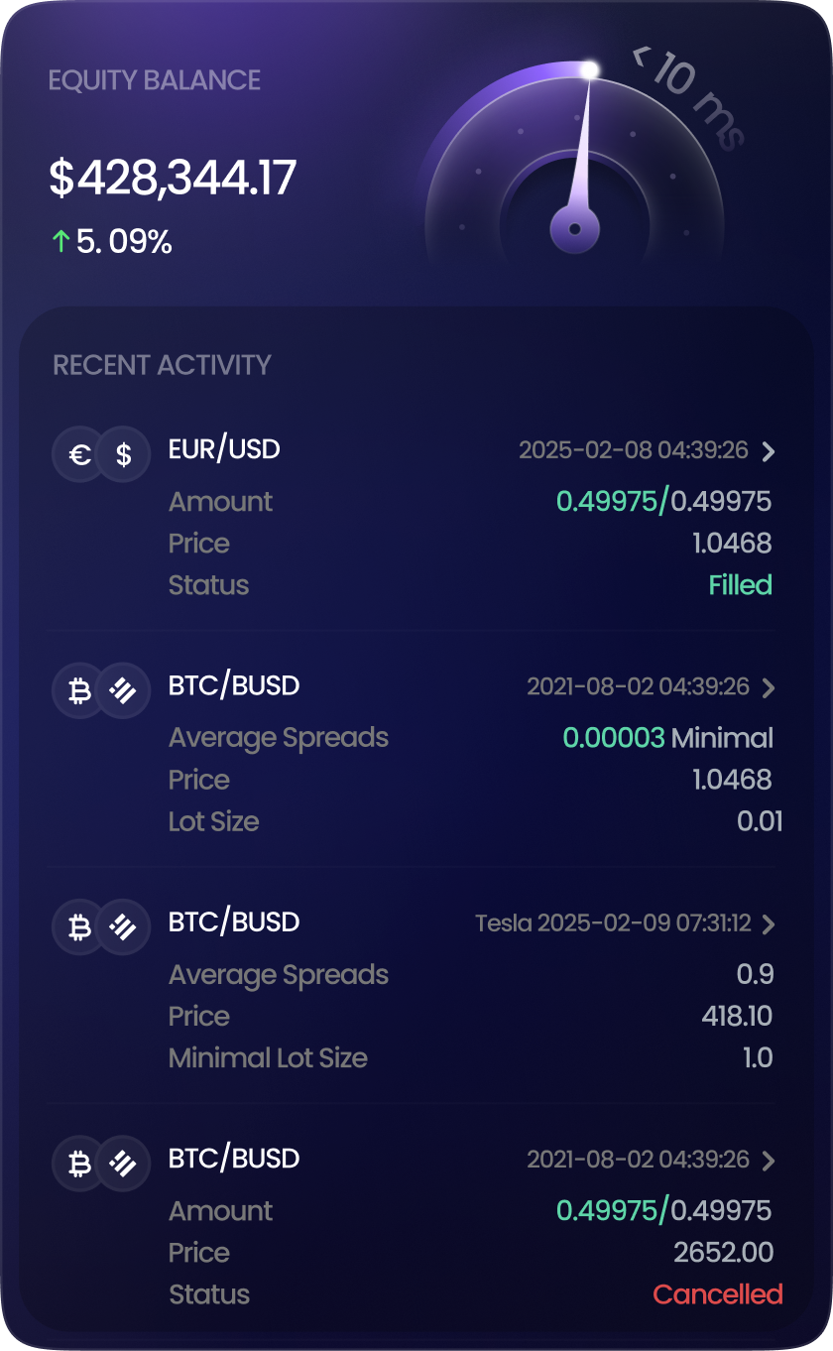Screen dimensions: 833x1351
Task: Click the BUSD icon in the Tesla entry
Action: coord(124,927)
